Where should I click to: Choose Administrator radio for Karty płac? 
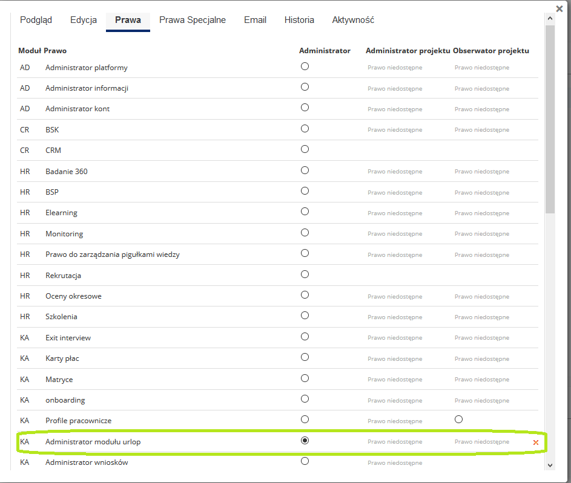tap(305, 357)
